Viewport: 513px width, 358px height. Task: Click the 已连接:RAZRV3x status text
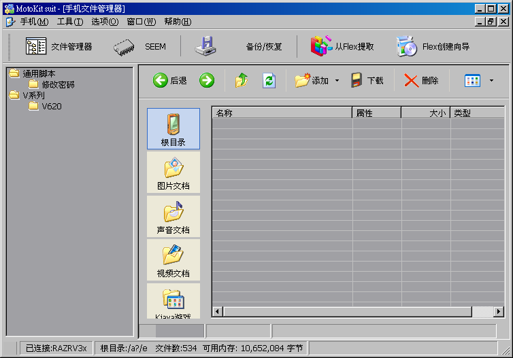(56, 348)
